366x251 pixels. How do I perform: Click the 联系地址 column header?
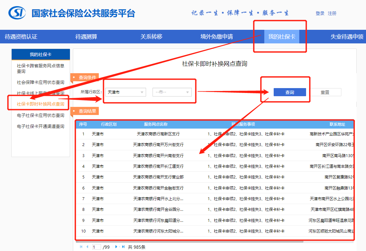click(x=337, y=124)
